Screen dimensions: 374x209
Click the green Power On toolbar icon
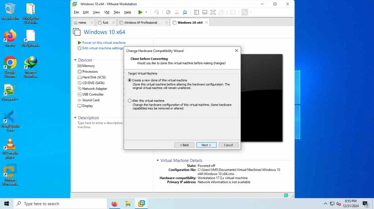point(140,12)
